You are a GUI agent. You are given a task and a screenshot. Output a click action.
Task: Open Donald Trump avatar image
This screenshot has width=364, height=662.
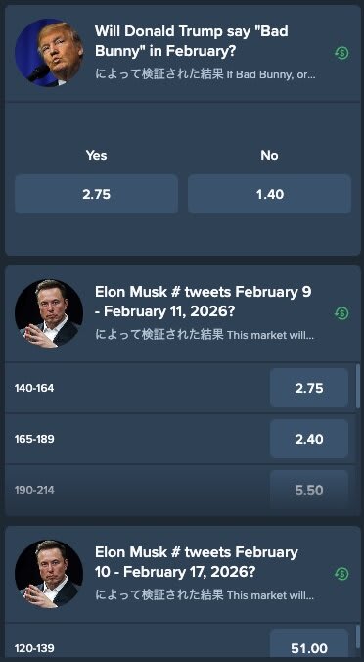point(49,52)
